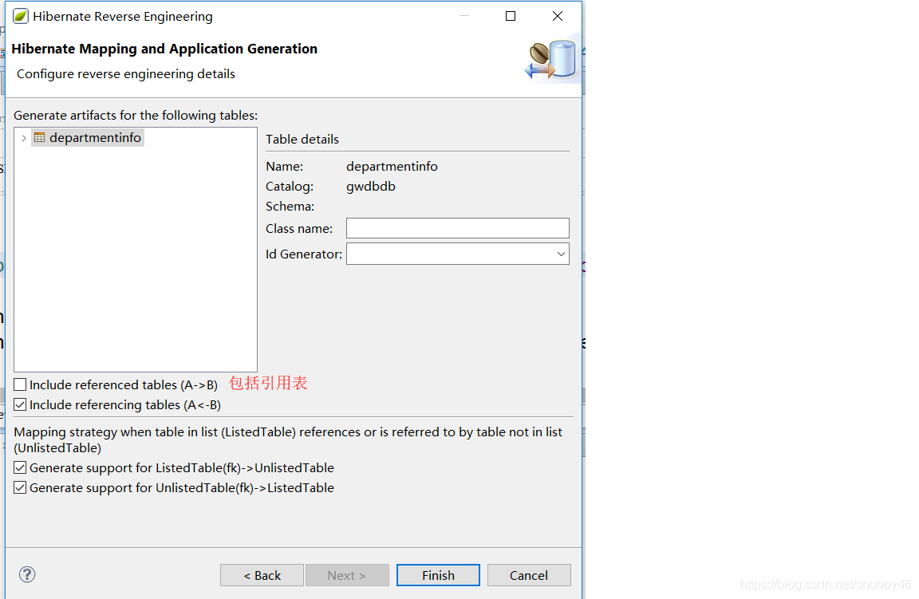The image size is (919, 599).
Task: Click the departmentinfo table icon
Action: pos(39,138)
